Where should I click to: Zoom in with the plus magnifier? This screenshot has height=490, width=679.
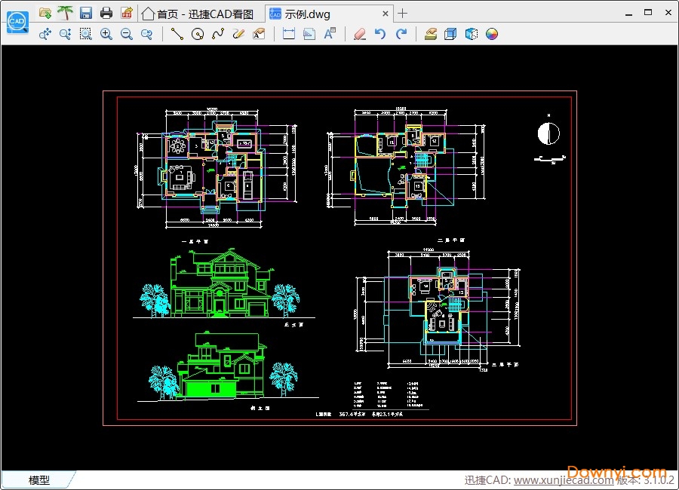106,34
